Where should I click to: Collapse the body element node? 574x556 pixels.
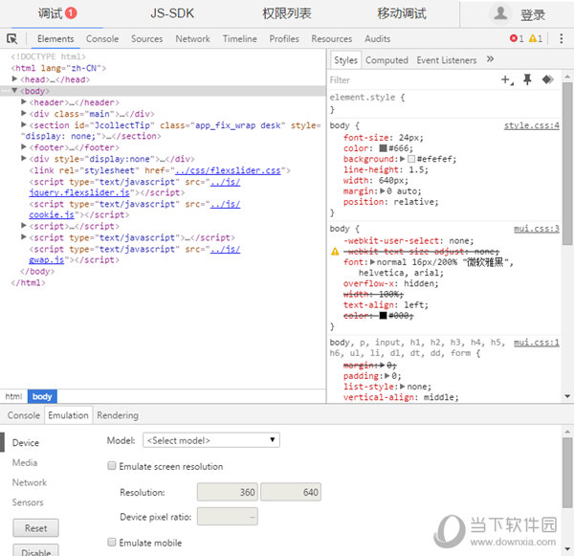[14, 91]
